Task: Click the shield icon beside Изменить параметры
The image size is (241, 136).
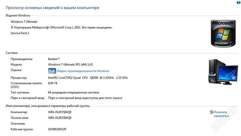Action: pyautogui.click(x=211, y=112)
